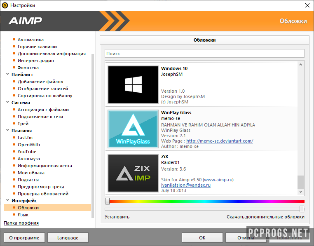Close the Настройки window
Viewport: 314px width, 246px height.
tap(307, 5)
